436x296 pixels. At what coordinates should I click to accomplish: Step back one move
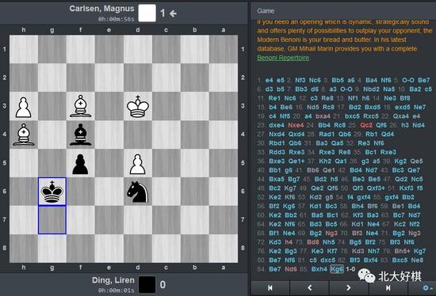tap(309, 288)
